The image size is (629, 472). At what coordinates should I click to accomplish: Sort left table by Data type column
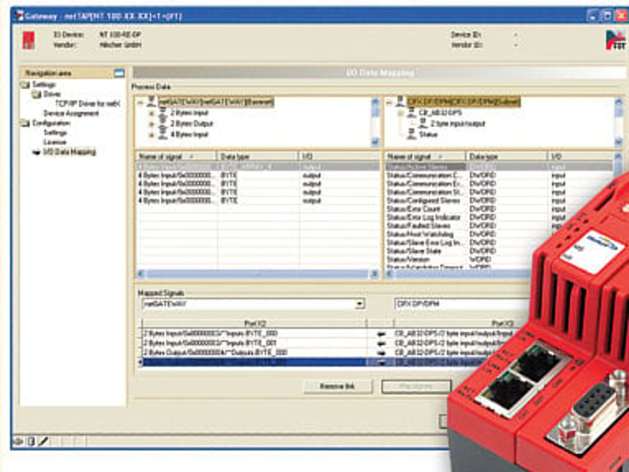pos(258,156)
